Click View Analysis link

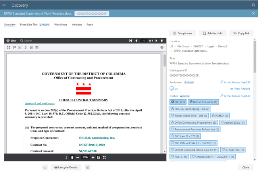[240, 88]
